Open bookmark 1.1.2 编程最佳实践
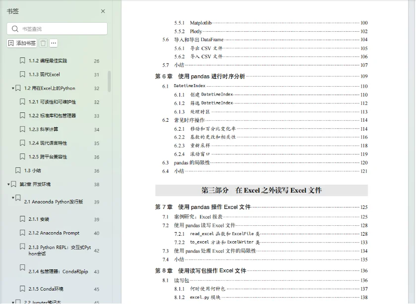 point(48,61)
